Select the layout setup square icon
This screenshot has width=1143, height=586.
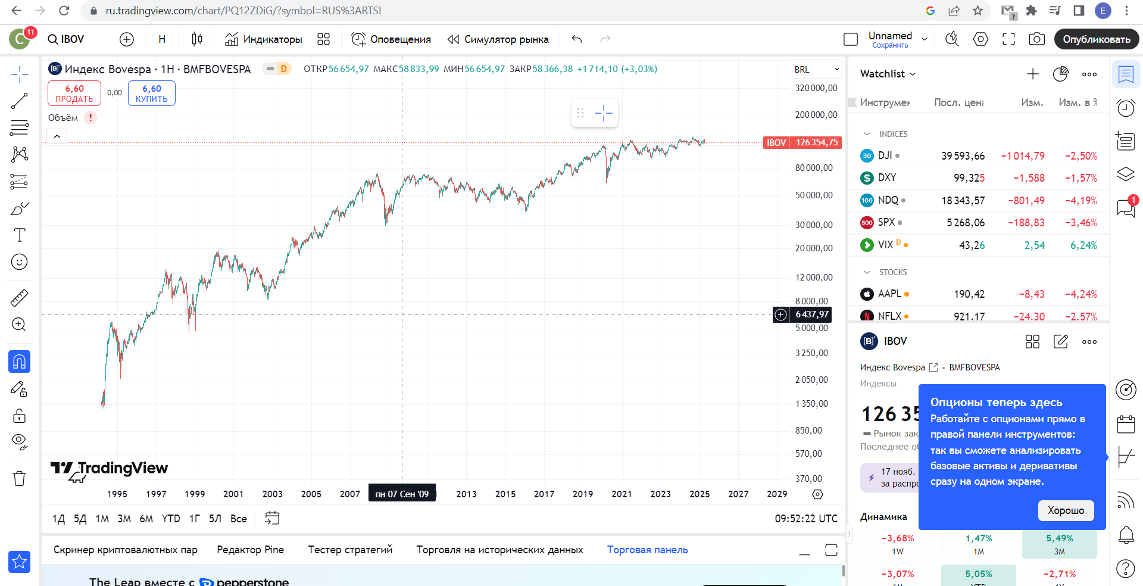pos(851,39)
